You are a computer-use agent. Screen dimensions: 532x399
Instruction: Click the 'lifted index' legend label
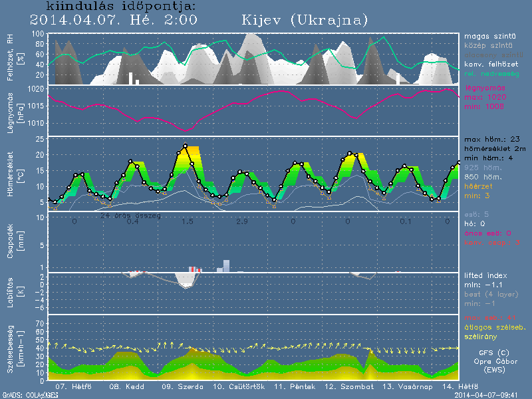pos(487,275)
